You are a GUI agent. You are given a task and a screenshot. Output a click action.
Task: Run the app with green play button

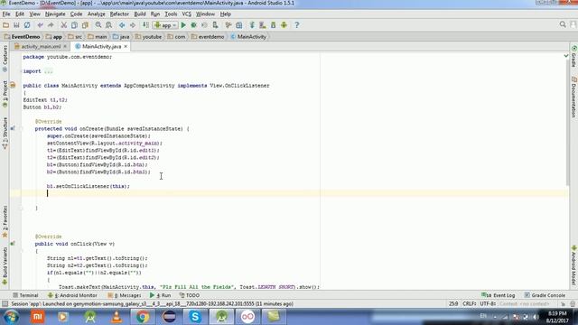click(183, 25)
